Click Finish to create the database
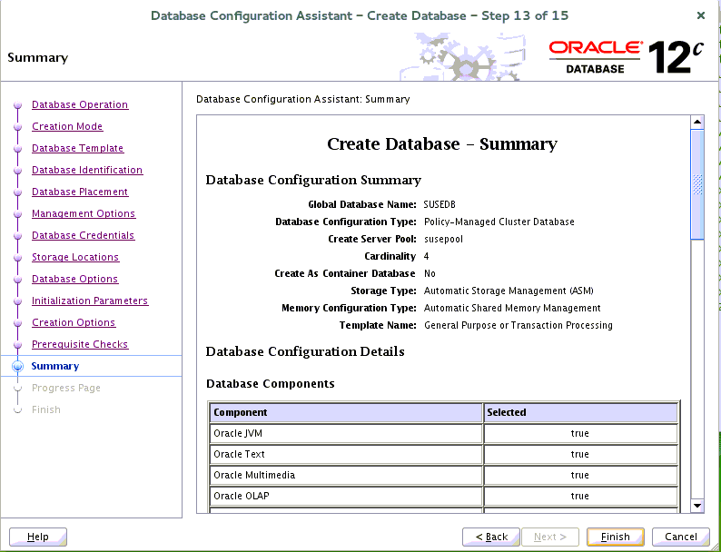721x552 pixels. click(x=616, y=537)
